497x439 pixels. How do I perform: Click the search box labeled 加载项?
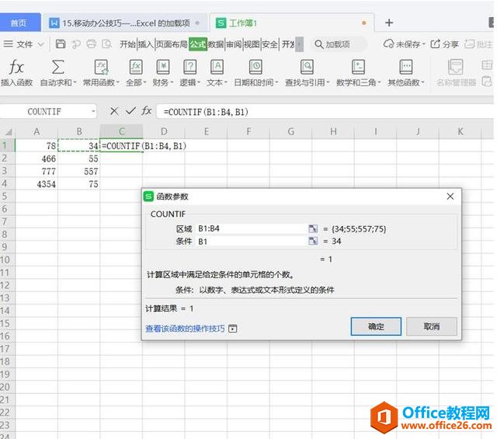point(340,44)
